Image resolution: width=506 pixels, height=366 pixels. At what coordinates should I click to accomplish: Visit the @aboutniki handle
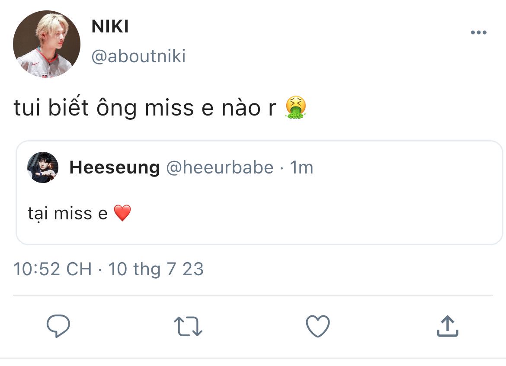click(138, 56)
